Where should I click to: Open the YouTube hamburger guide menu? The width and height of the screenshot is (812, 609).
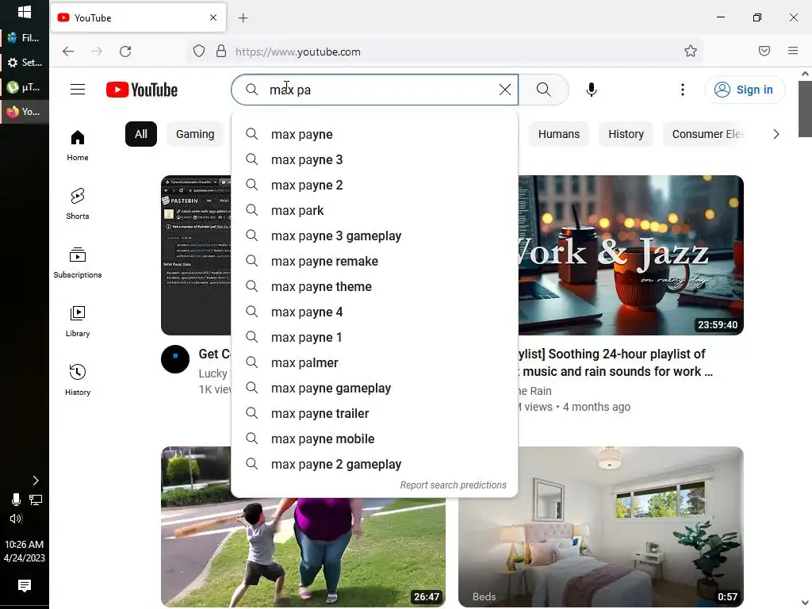click(x=78, y=90)
